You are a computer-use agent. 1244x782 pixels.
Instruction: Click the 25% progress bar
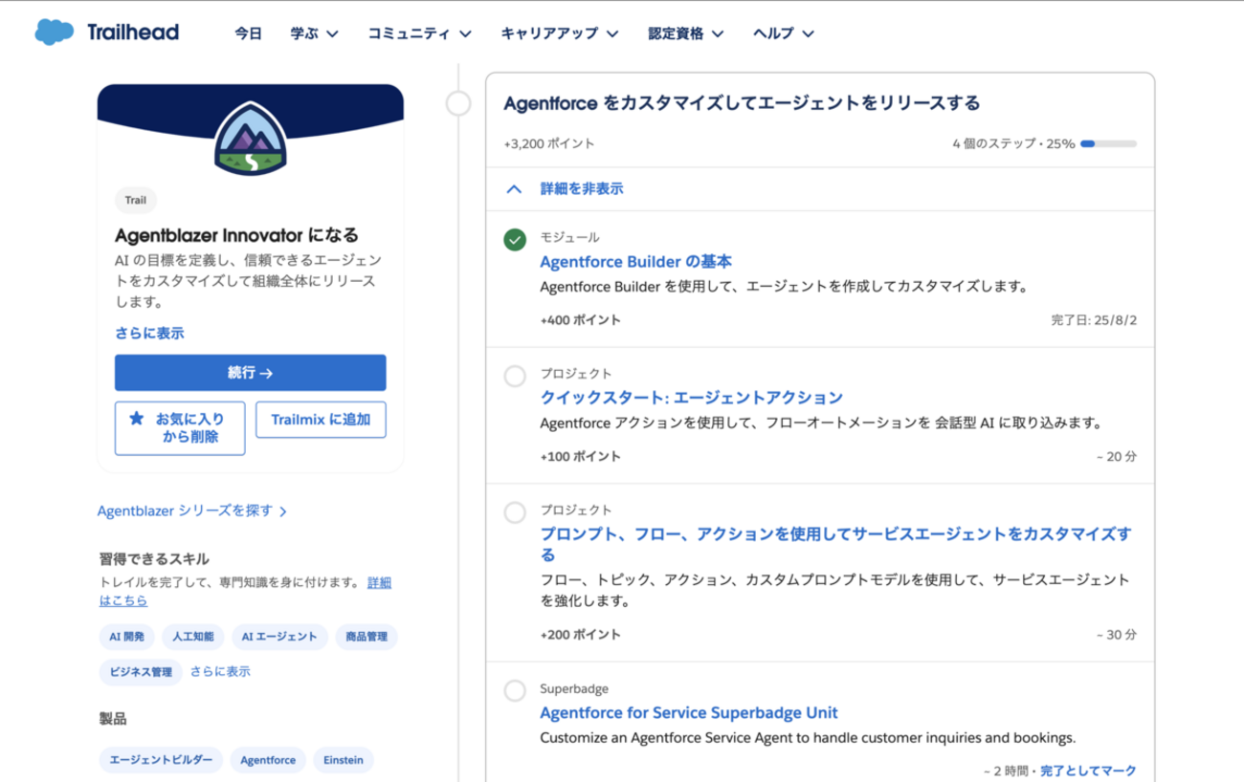[1108, 143]
